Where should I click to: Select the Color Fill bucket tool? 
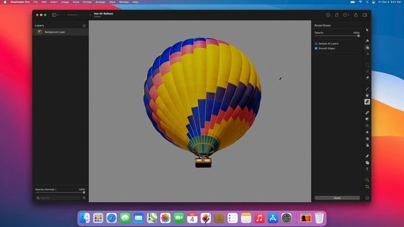(367, 95)
